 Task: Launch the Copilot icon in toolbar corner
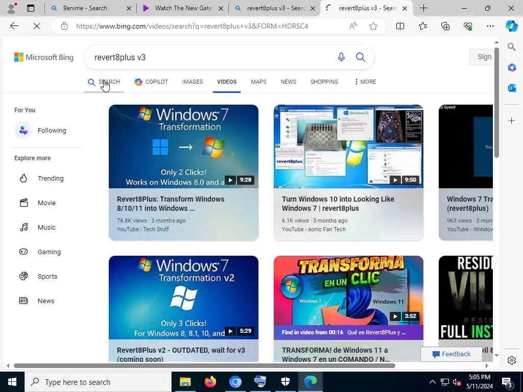pos(511,26)
